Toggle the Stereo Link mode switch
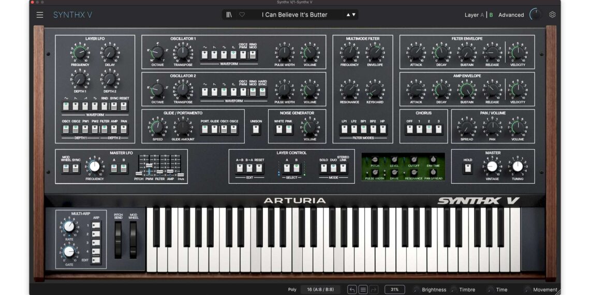 click(x=343, y=168)
